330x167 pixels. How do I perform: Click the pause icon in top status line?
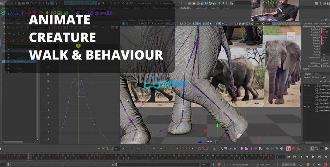click(x=223, y=3)
